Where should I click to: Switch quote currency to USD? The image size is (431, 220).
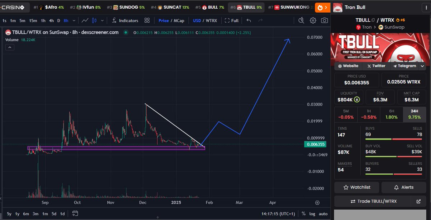(x=197, y=20)
